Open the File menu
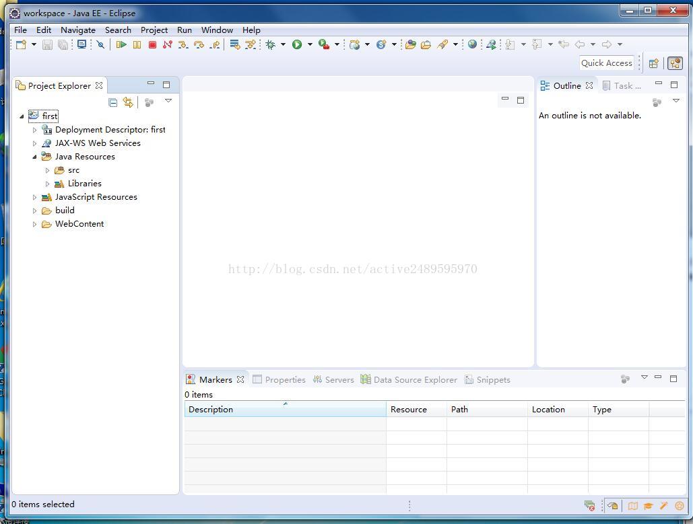The height and width of the screenshot is (524, 693). (x=20, y=30)
